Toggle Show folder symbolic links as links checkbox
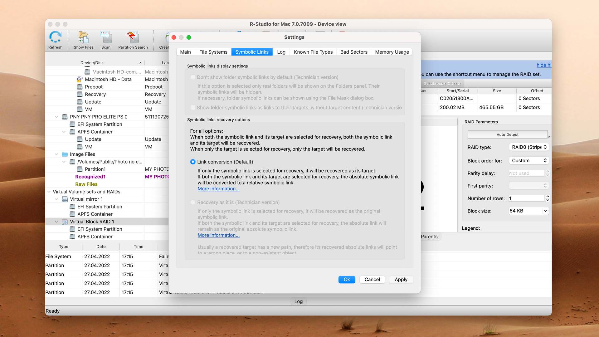 pos(192,107)
